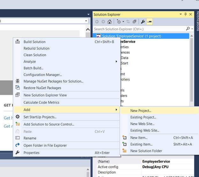Viewport: 199px width, 177px height.
Task: Close the Solution Explorer panel
Action: (190, 14)
